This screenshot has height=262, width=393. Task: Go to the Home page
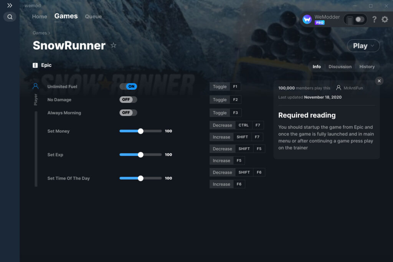click(39, 16)
